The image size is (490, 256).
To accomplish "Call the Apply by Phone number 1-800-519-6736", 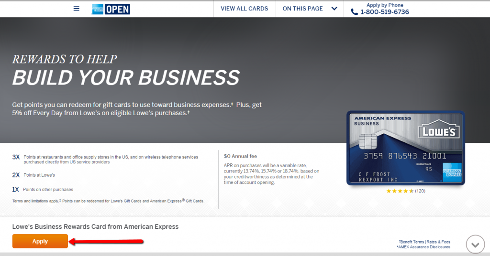I will [x=385, y=12].
